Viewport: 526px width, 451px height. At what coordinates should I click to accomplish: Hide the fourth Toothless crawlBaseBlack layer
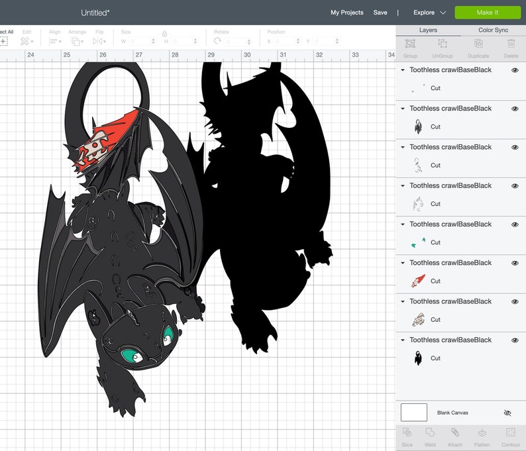coord(515,186)
